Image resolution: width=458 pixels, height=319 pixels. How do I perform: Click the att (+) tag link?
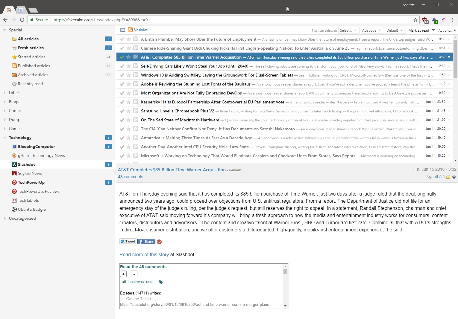(439, 177)
